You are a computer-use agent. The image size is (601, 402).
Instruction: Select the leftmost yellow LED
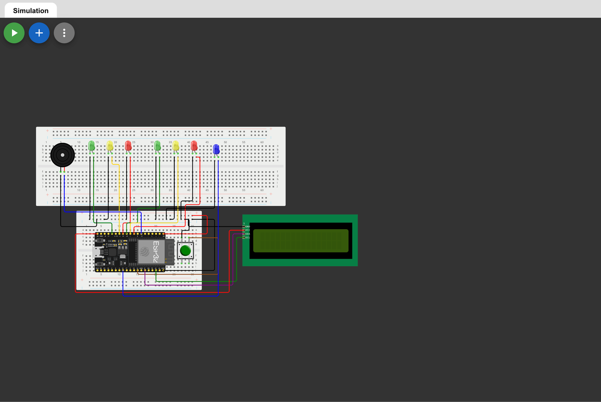[x=110, y=146]
